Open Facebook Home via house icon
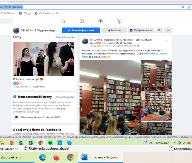The width and height of the screenshot is (192, 163). click(x=63, y=21)
